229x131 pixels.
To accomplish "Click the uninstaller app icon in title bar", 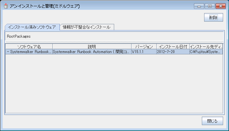I will [x=6, y=6].
